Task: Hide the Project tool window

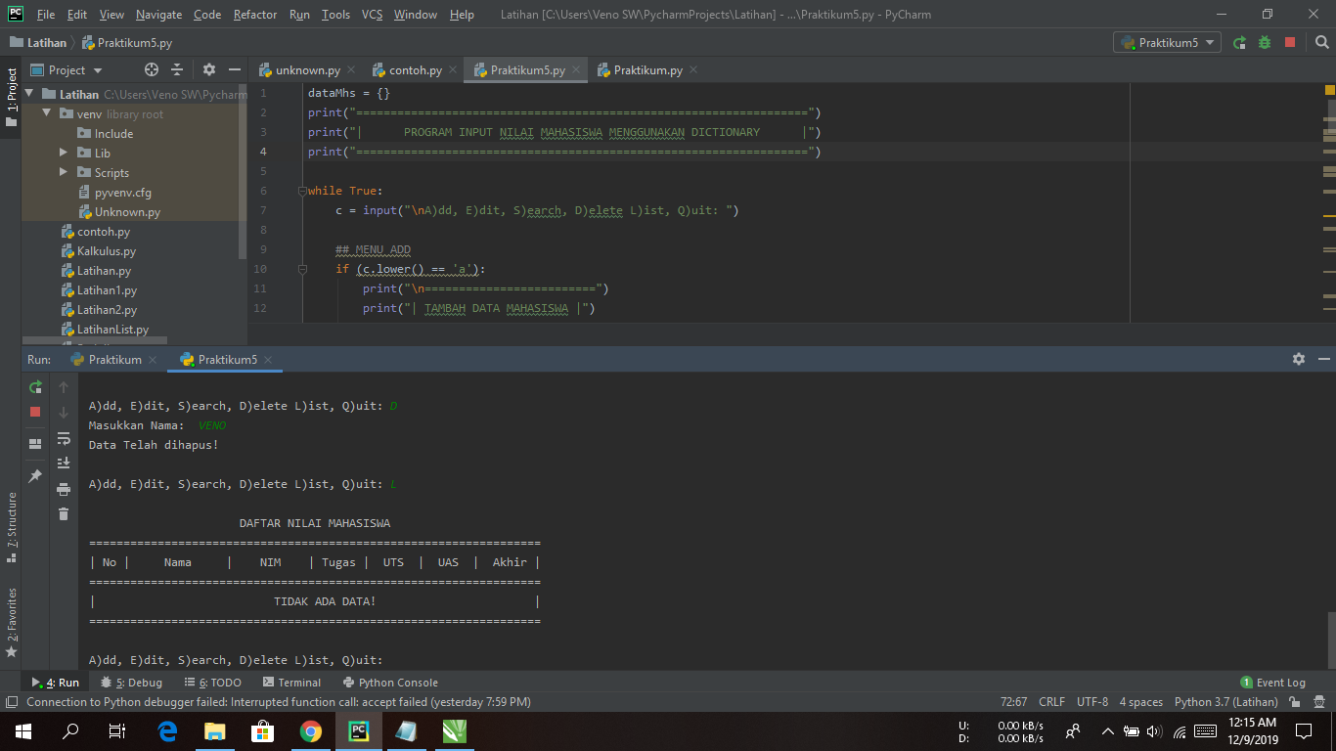Action: tap(235, 69)
